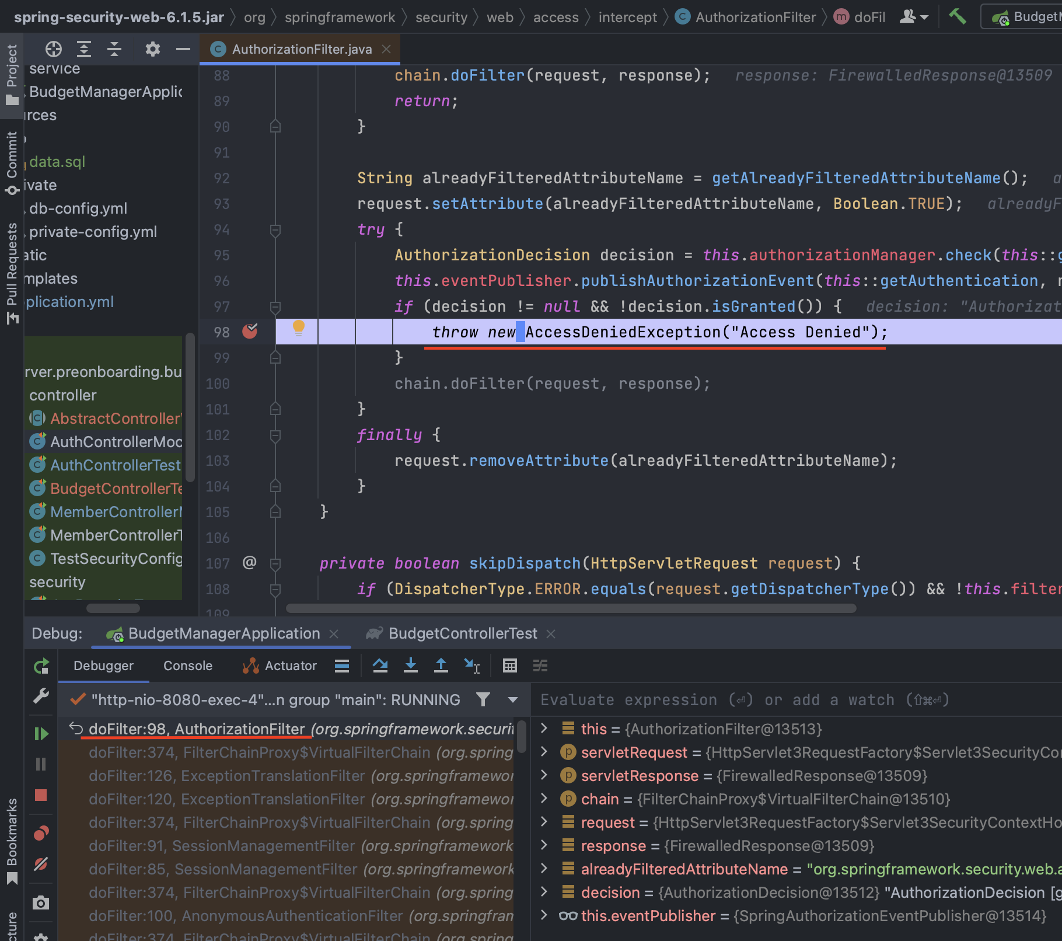
Task: Expand the request variable
Action: click(544, 821)
